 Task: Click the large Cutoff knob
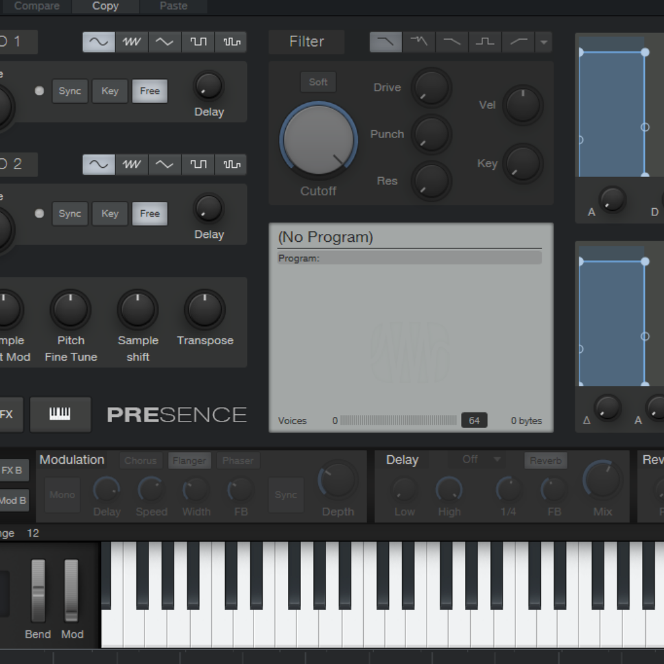pyautogui.click(x=318, y=140)
